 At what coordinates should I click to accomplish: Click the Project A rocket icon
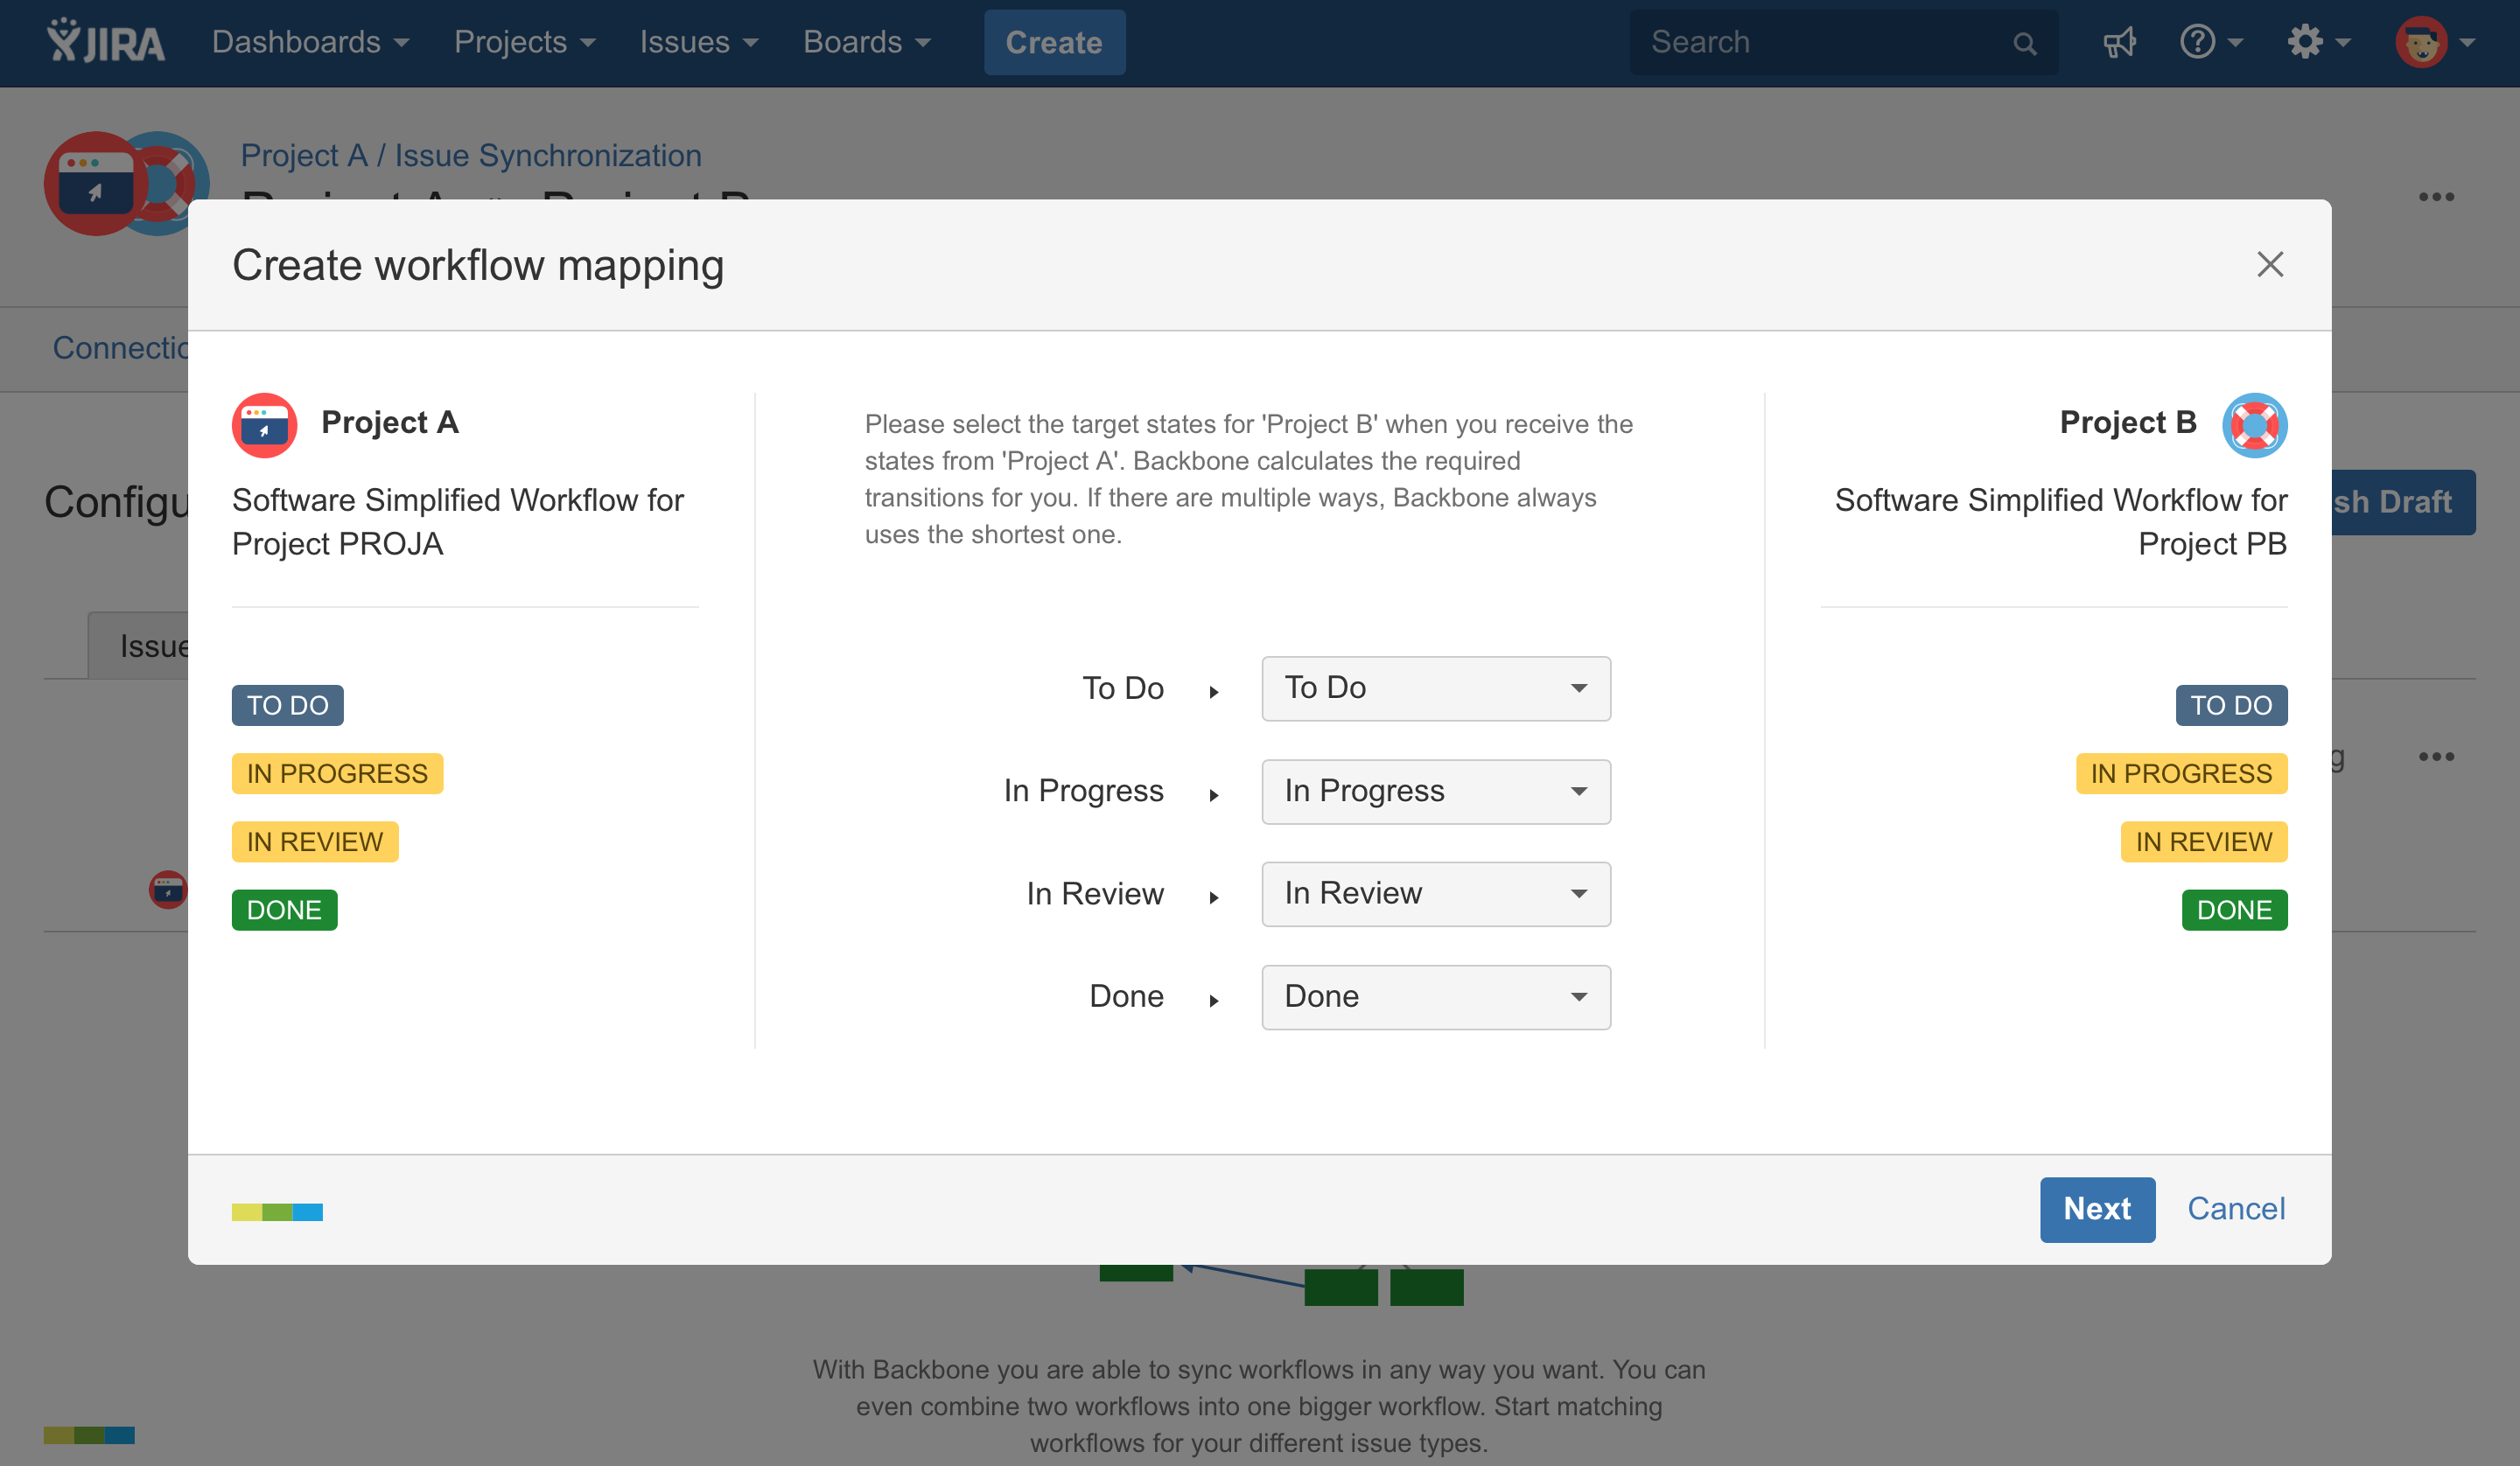263,425
